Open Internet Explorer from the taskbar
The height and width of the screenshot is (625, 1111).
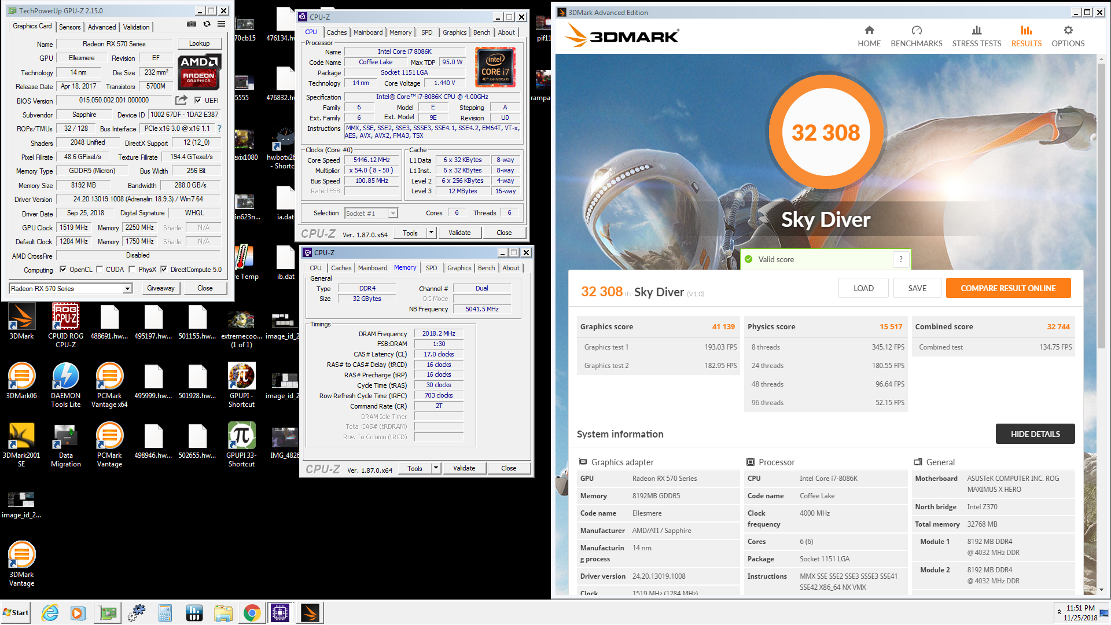pos(50,613)
